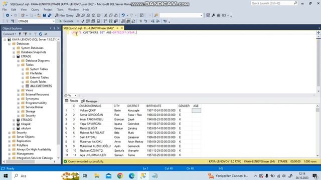Collapse the Tables folder node
Screen dimensions: 321x180
[18, 65]
